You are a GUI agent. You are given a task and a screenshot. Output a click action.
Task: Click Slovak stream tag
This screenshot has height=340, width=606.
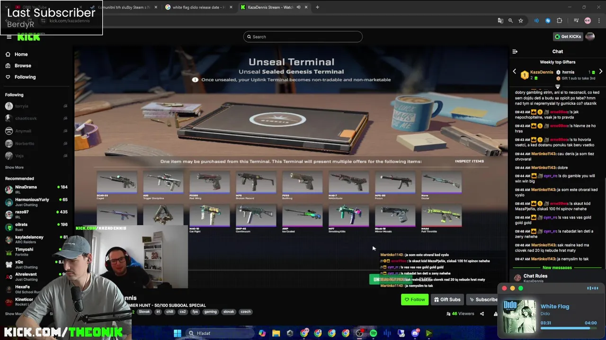(x=144, y=312)
